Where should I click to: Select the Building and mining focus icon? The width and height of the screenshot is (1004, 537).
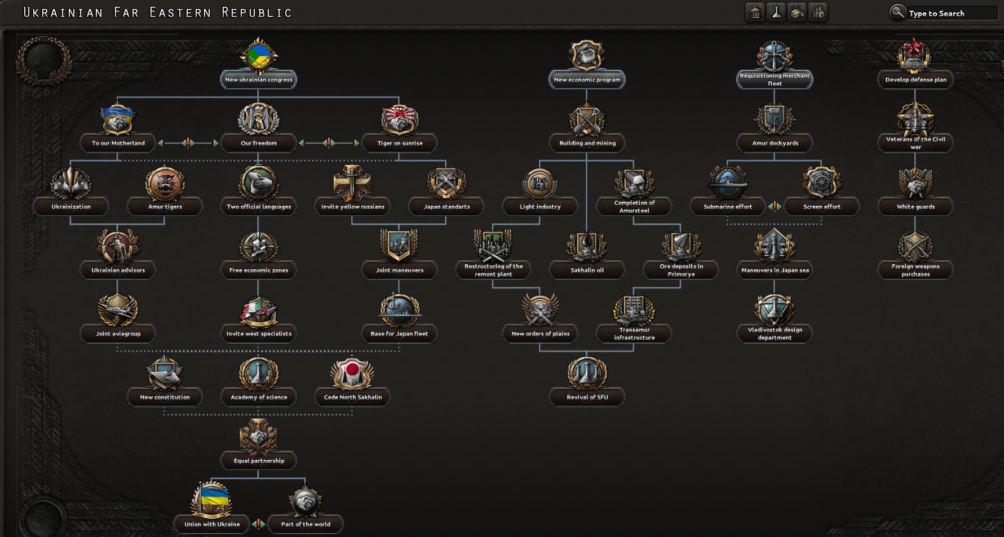[x=587, y=119]
